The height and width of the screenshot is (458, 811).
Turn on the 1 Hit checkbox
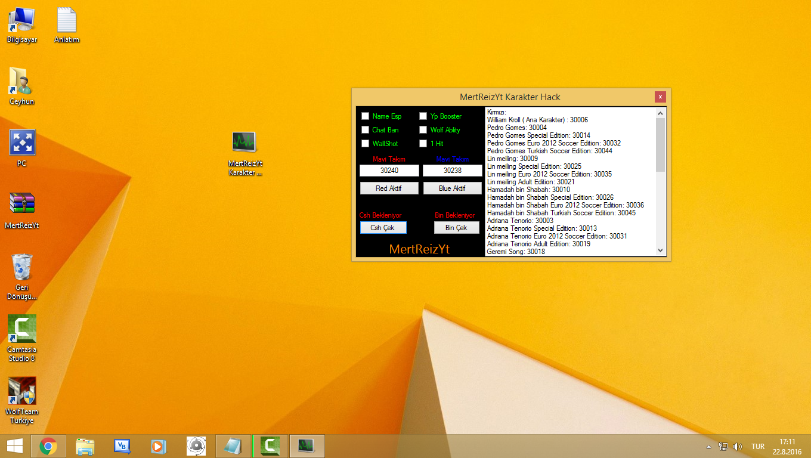tap(423, 144)
